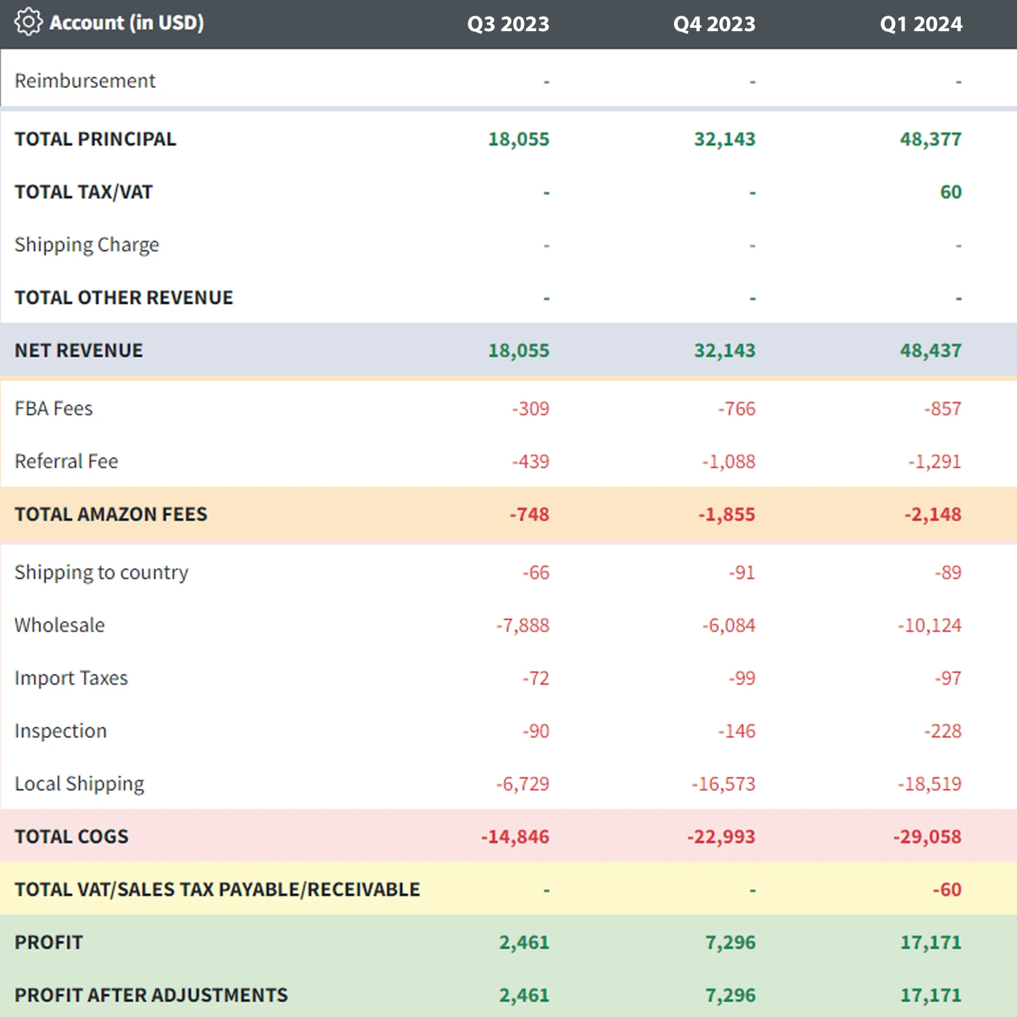Select the PROFIT AFTER ADJUSTMENTS label

(x=151, y=995)
